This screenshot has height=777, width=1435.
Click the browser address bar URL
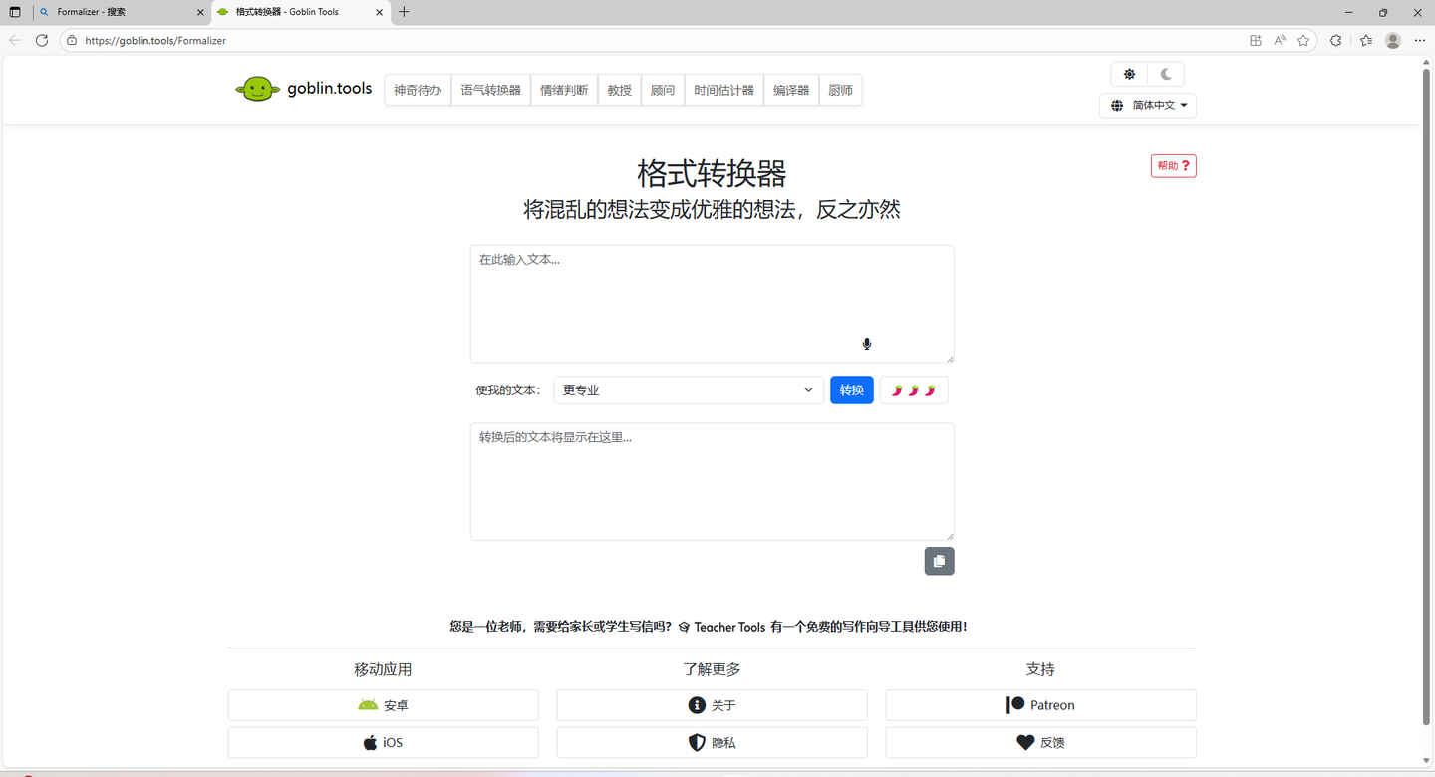pos(155,41)
